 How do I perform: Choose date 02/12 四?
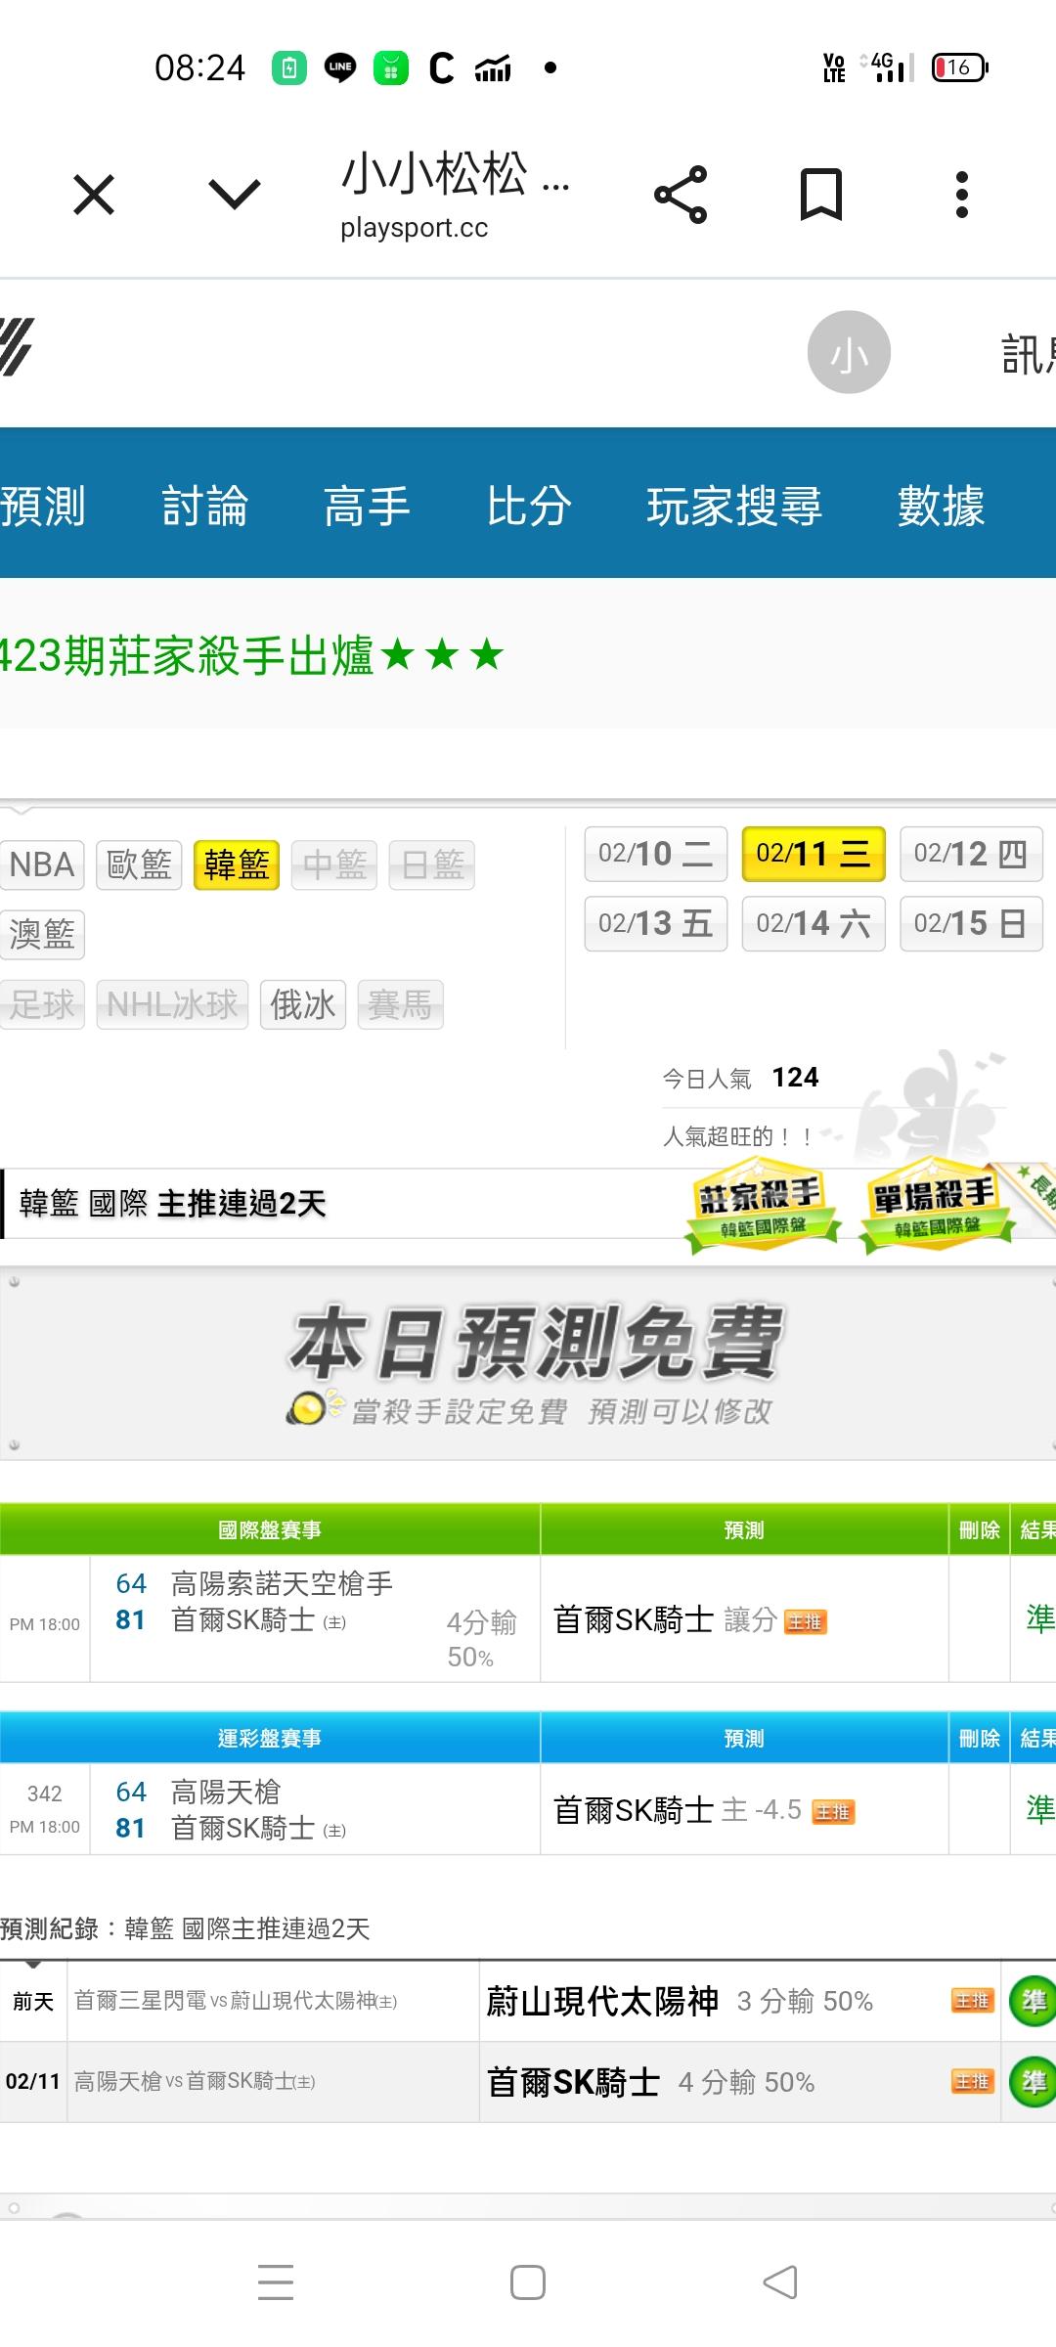coord(970,854)
